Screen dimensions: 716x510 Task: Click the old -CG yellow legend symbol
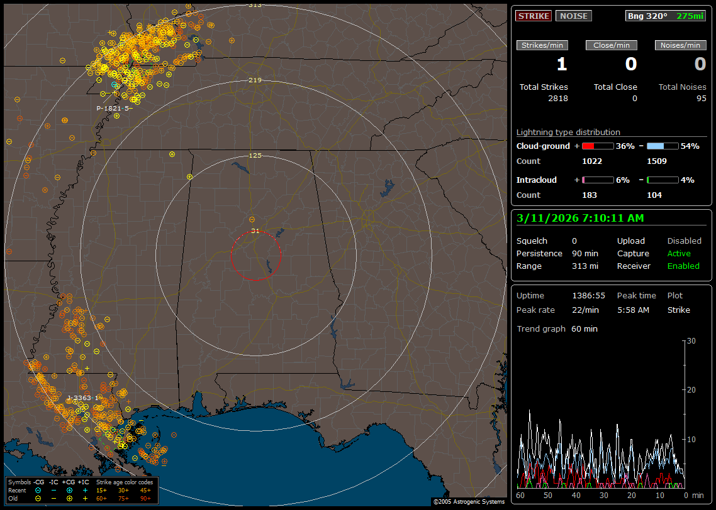click(x=38, y=498)
